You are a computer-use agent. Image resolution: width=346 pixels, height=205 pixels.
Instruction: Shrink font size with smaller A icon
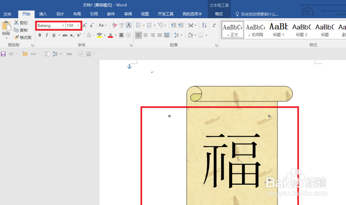click(x=92, y=25)
